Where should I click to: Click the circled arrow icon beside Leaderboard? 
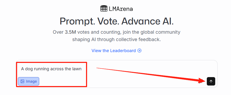(x=139, y=51)
